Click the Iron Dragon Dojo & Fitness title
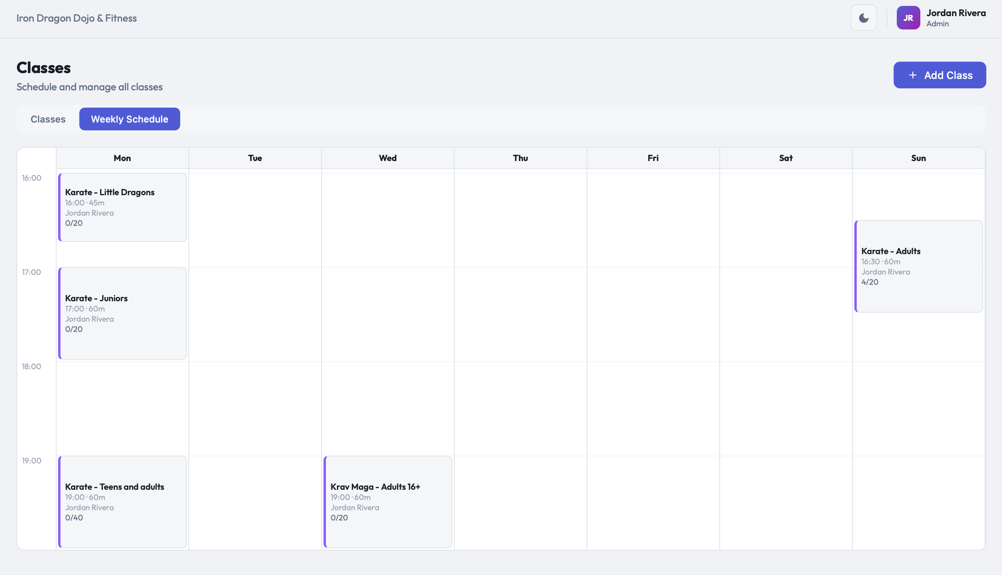This screenshot has width=1002, height=575. [x=76, y=18]
